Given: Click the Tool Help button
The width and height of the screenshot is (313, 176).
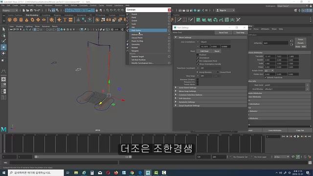Looking at the screenshot, I should coord(240,33).
